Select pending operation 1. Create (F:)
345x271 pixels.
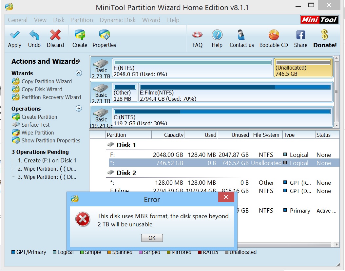47,160
